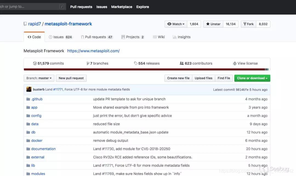Viewport: 296px width, 176px height.
Task: Click the docker folder icon
Action: point(28,141)
